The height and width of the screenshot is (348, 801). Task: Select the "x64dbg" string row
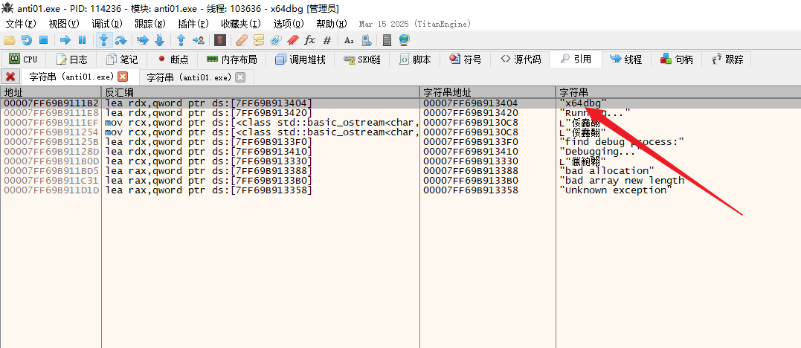pos(584,103)
